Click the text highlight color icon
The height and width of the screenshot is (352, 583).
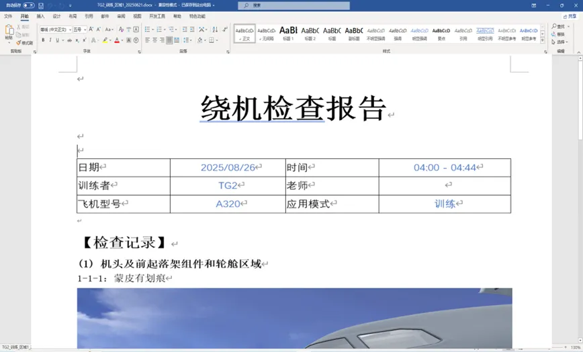coord(105,40)
